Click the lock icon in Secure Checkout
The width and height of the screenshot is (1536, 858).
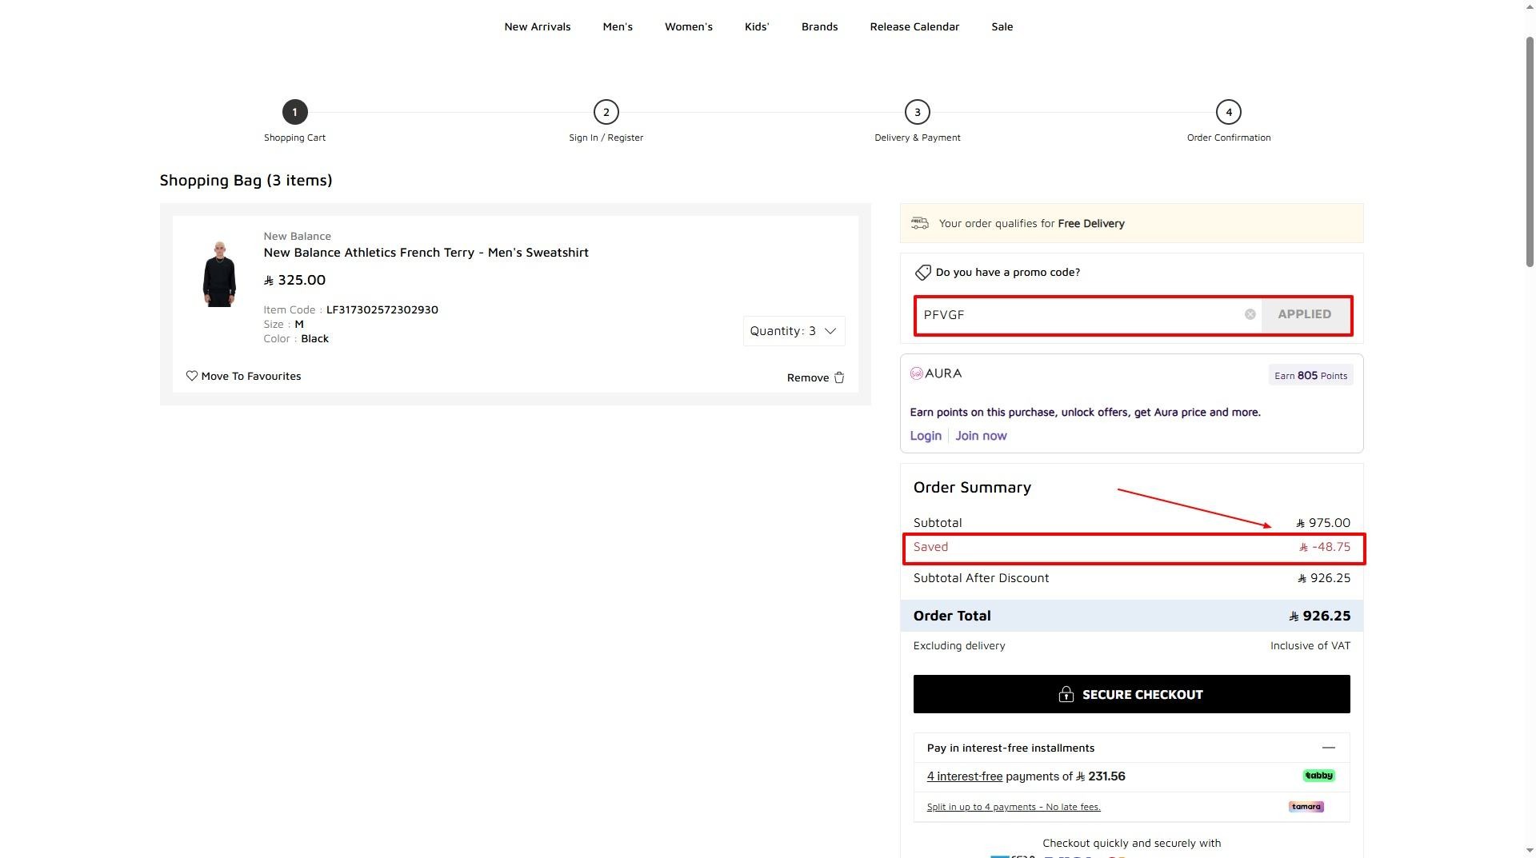1066,694
